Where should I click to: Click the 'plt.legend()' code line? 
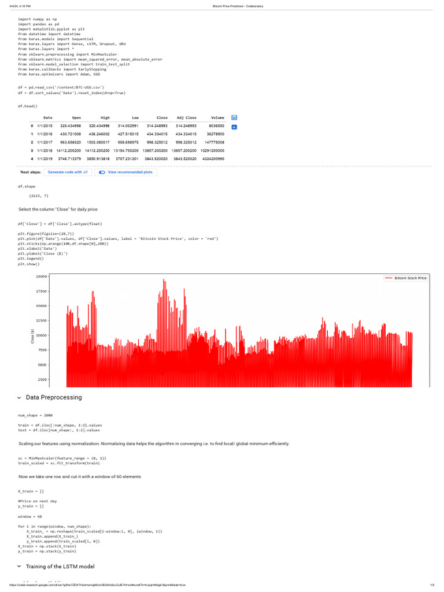[31, 259]
